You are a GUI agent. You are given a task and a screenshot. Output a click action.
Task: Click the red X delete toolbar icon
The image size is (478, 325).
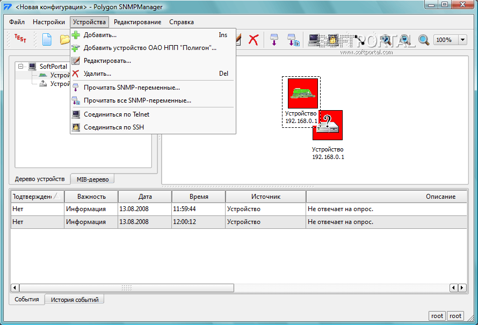[x=254, y=40]
